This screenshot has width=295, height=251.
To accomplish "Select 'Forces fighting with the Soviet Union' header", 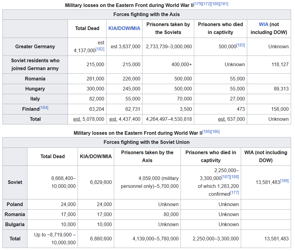I will 146,142.
